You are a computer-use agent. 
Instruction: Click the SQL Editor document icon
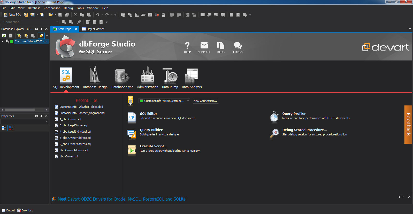point(132,118)
